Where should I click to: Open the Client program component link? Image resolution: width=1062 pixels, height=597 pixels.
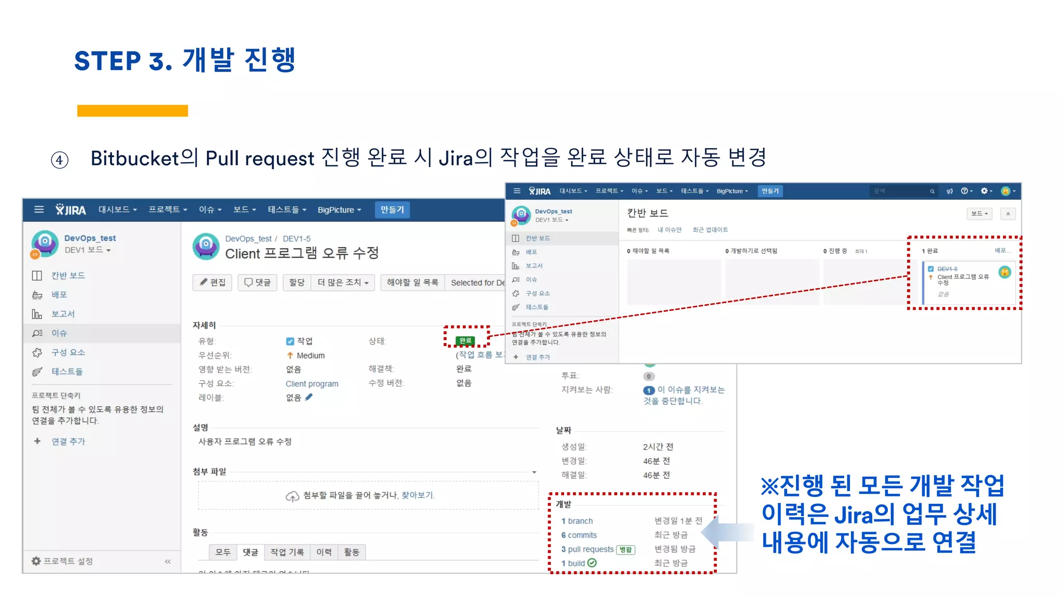pyautogui.click(x=312, y=383)
